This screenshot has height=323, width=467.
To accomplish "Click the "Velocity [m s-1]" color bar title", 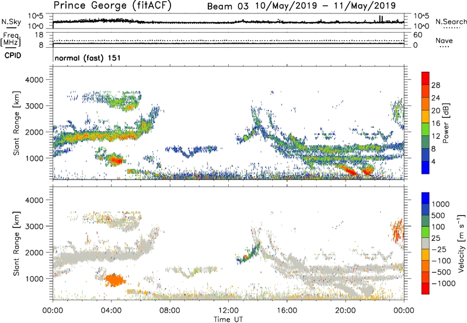I will (461, 244).
